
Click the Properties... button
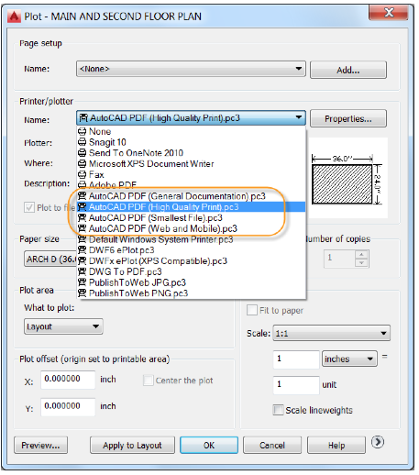click(x=348, y=118)
